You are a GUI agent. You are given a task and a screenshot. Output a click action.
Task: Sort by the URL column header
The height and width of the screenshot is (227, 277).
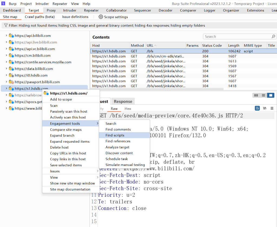point(166,46)
